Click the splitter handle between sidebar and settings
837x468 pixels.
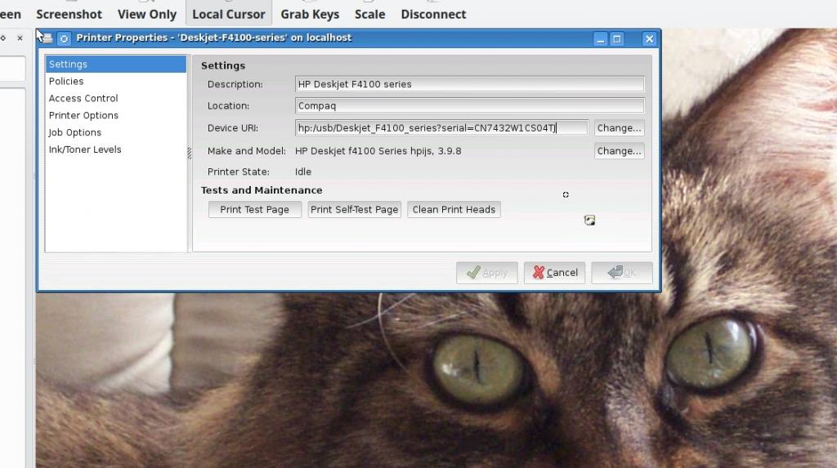click(x=190, y=153)
